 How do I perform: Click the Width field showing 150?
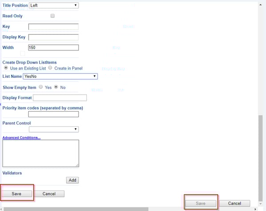pos(53,48)
